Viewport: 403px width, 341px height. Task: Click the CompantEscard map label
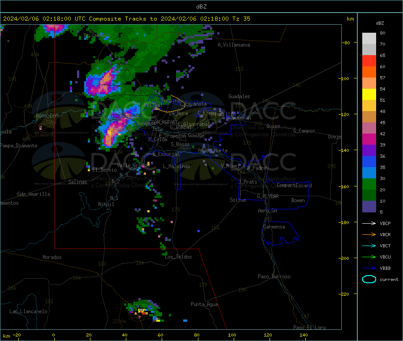pos(294,185)
